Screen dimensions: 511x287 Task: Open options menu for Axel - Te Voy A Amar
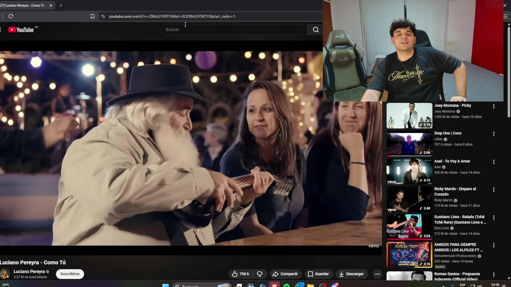coord(494,162)
